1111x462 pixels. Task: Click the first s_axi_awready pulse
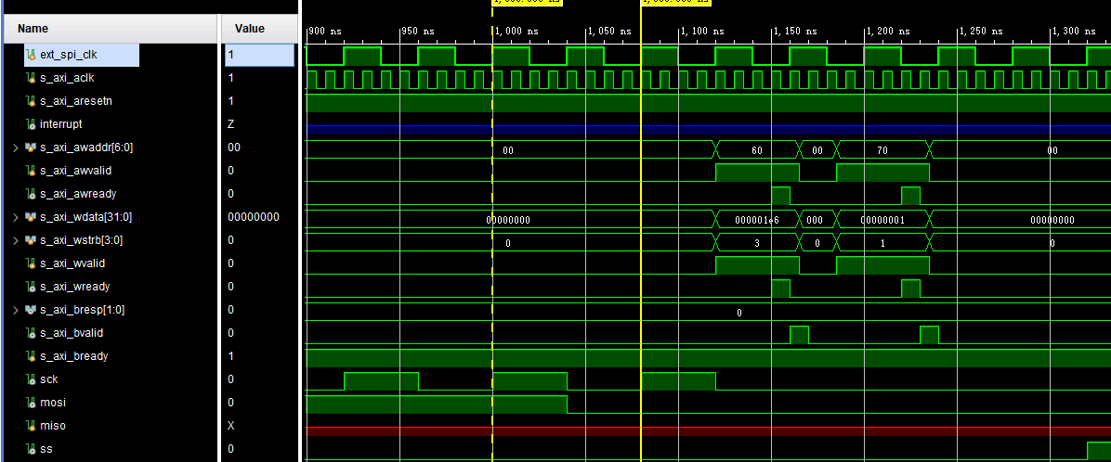[781, 195]
